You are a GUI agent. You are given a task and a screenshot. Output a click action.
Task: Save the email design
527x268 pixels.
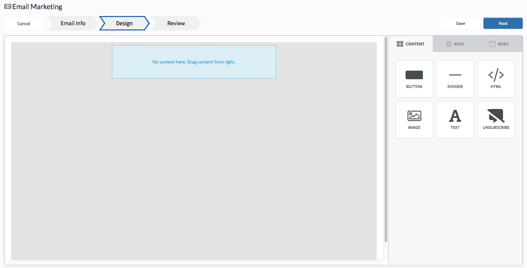460,23
